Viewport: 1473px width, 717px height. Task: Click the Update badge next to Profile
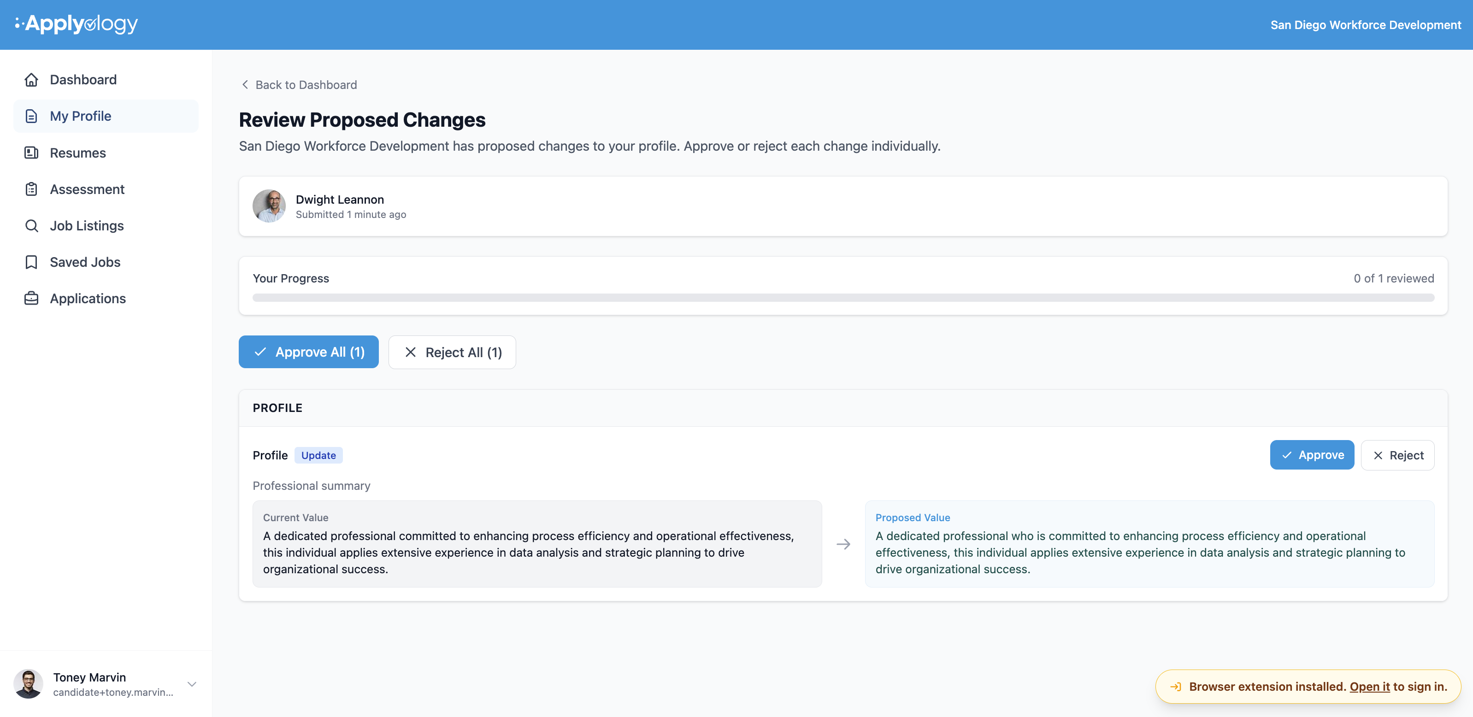(318, 455)
